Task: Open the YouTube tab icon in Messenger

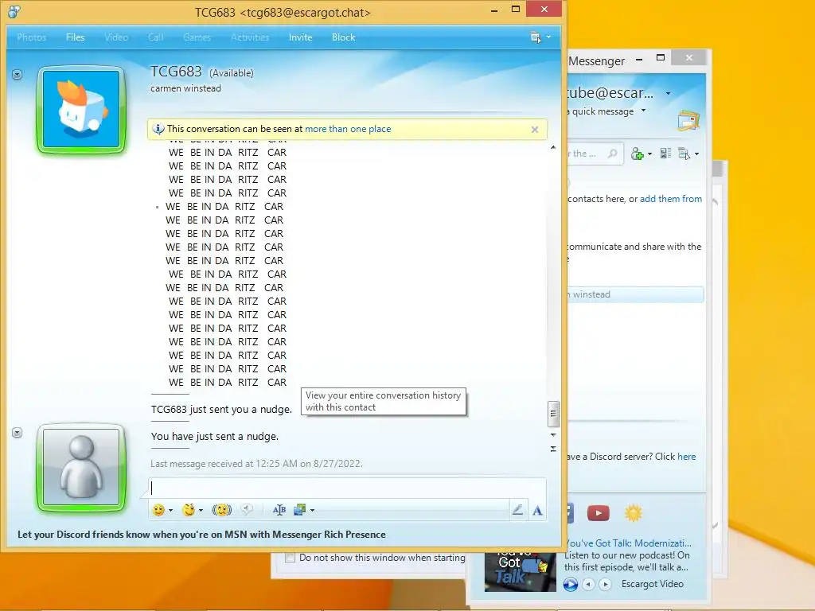Action: tap(599, 513)
